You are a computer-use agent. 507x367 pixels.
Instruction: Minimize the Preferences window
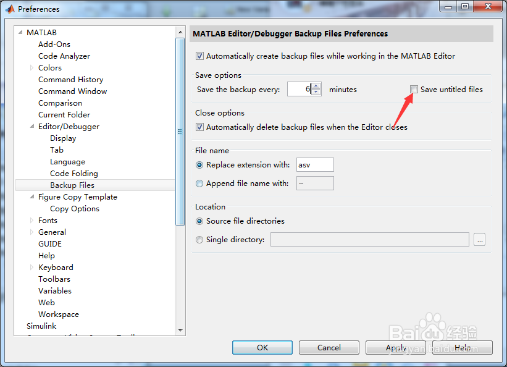448,6
